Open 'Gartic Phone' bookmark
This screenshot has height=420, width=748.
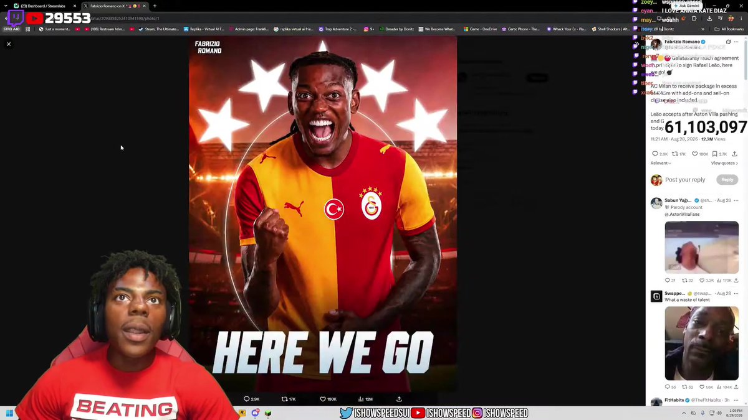click(x=521, y=29)
